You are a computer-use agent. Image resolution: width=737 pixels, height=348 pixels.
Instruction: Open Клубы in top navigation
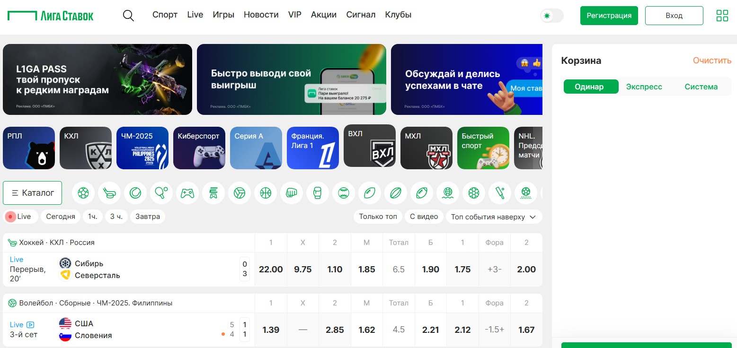398,15
